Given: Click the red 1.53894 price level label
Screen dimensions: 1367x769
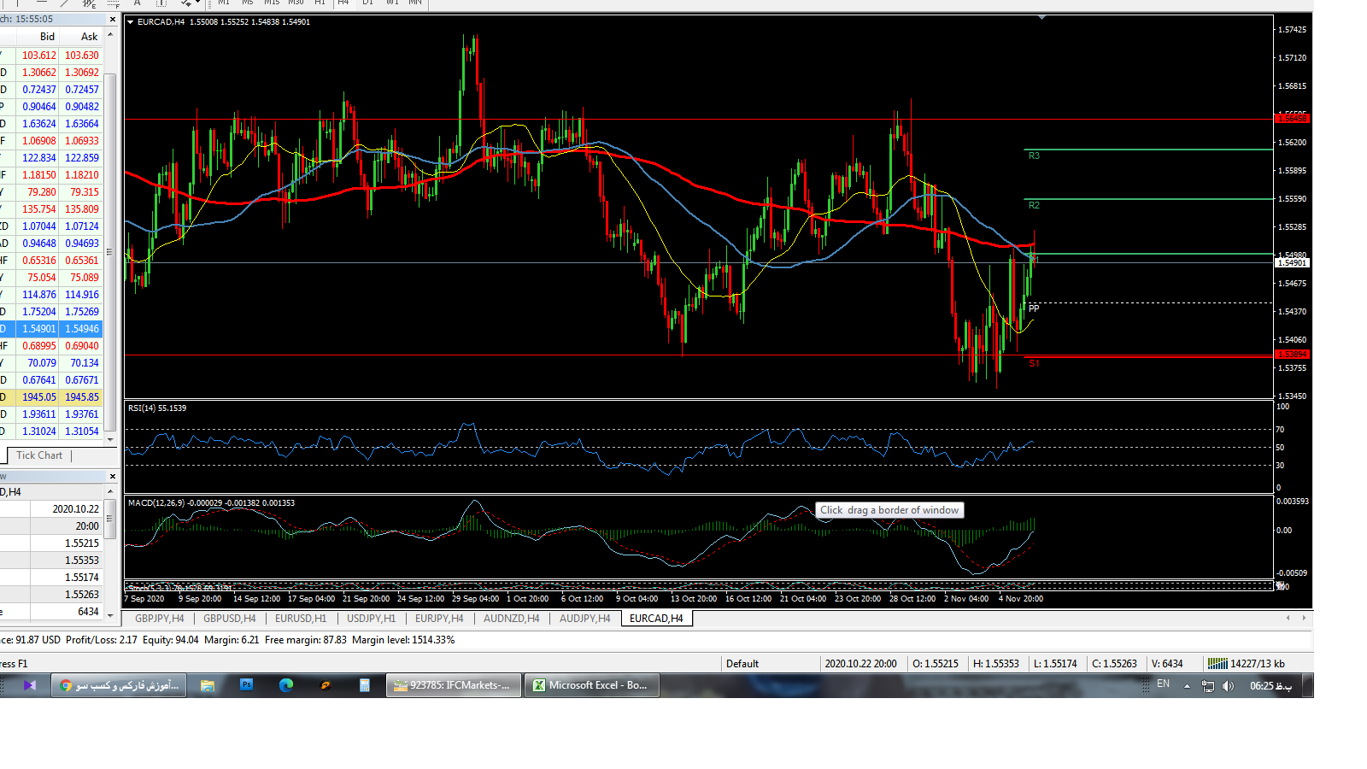Looking at the screenshot, I should click(x=1292, y=355).
